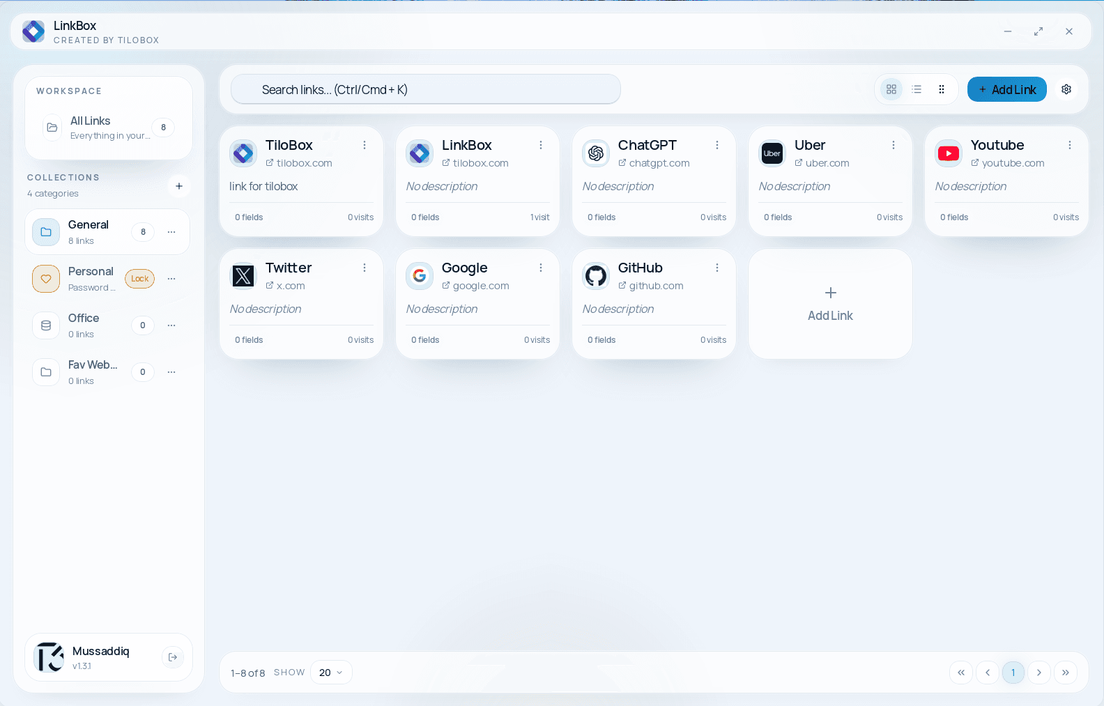The height and width of the screenshot is (706, 1104).
Task: Open Uber card options menu
Action: pos(894,145)
